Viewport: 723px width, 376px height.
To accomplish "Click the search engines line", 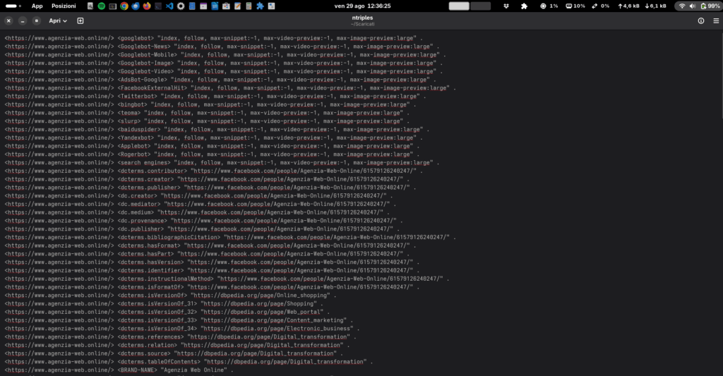I will click(222, 163).
